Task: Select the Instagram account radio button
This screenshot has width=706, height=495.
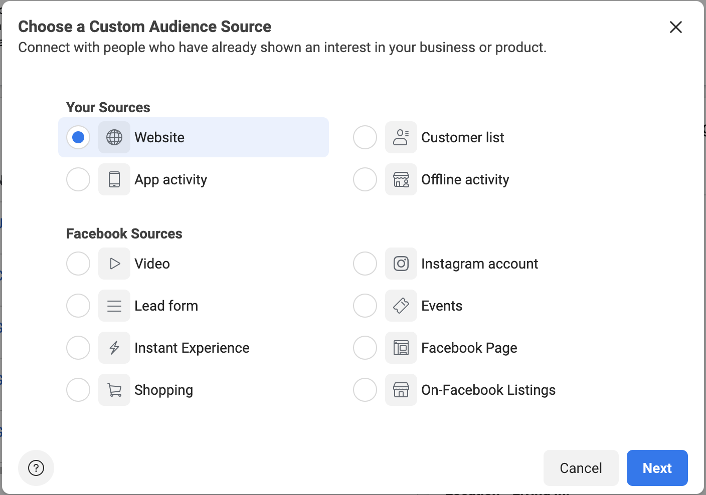Action: [x=365, y=264]
